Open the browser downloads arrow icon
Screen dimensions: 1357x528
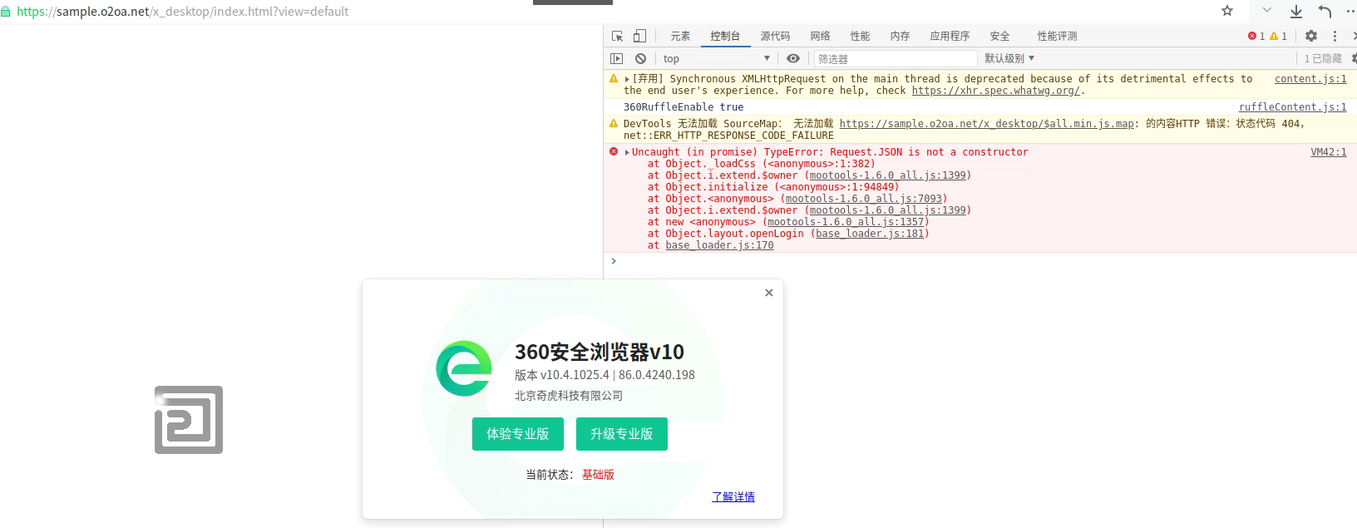(x=1296, y=11)
